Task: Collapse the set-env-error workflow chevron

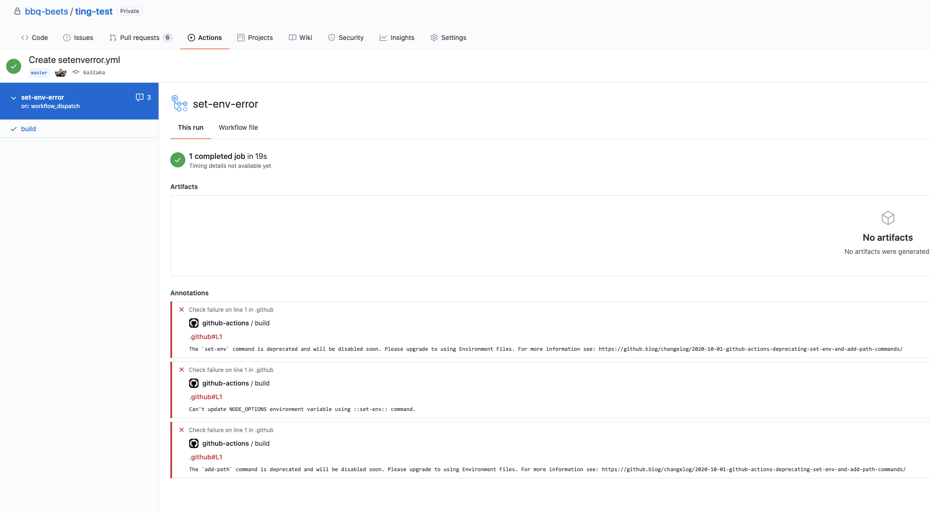Action: tap(14, 98)
